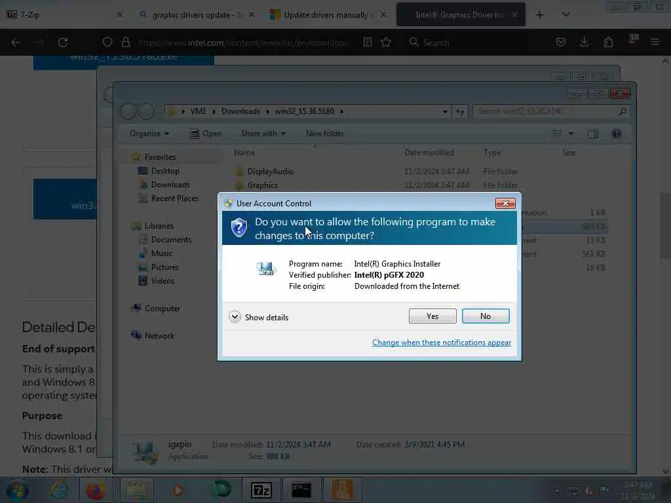Open a new browser tab
The width and height of the screenshot is (671, 503).
point(539,14)
